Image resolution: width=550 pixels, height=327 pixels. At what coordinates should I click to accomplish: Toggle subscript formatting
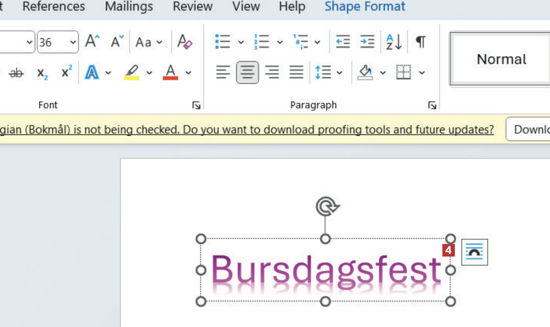[x=42, y=73]
